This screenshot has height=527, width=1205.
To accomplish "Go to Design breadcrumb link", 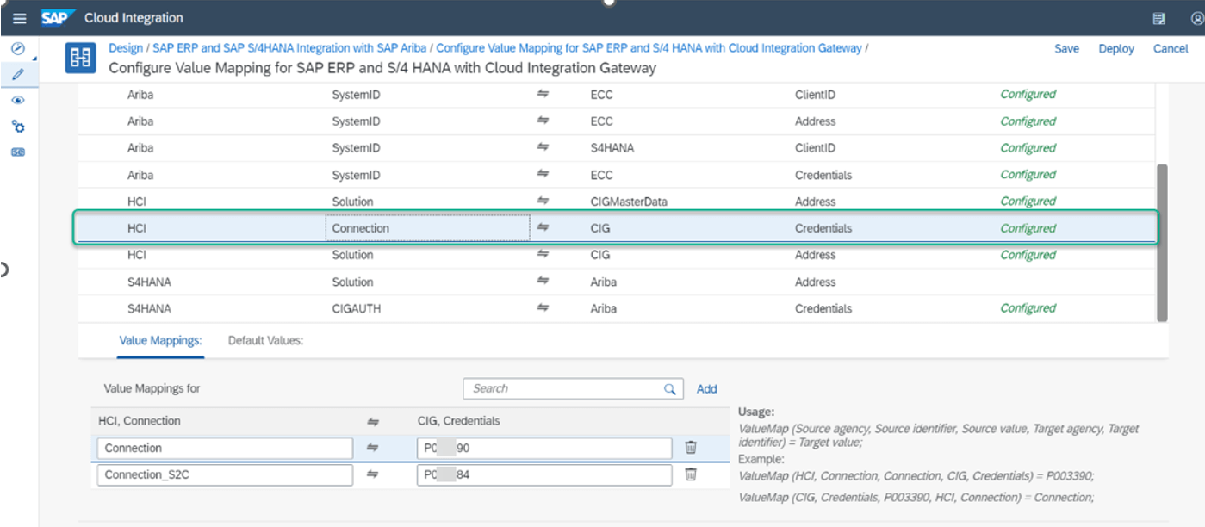I will [x=126, y=48].
